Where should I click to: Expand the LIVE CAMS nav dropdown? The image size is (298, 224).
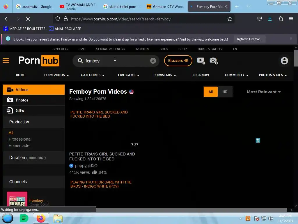click(129, 75)
